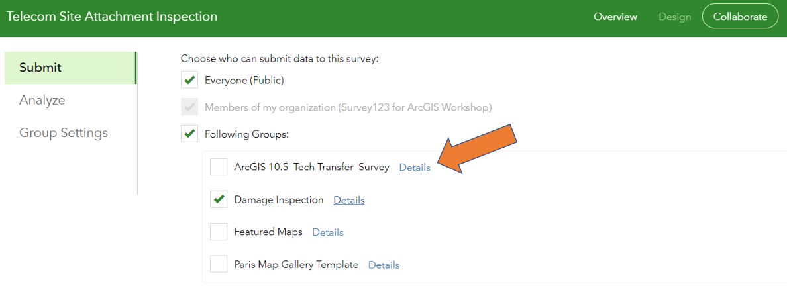Uncheck the Following Groups checkbox
The height and width of the screenshot is (288, 787).
tap(189, 134)
